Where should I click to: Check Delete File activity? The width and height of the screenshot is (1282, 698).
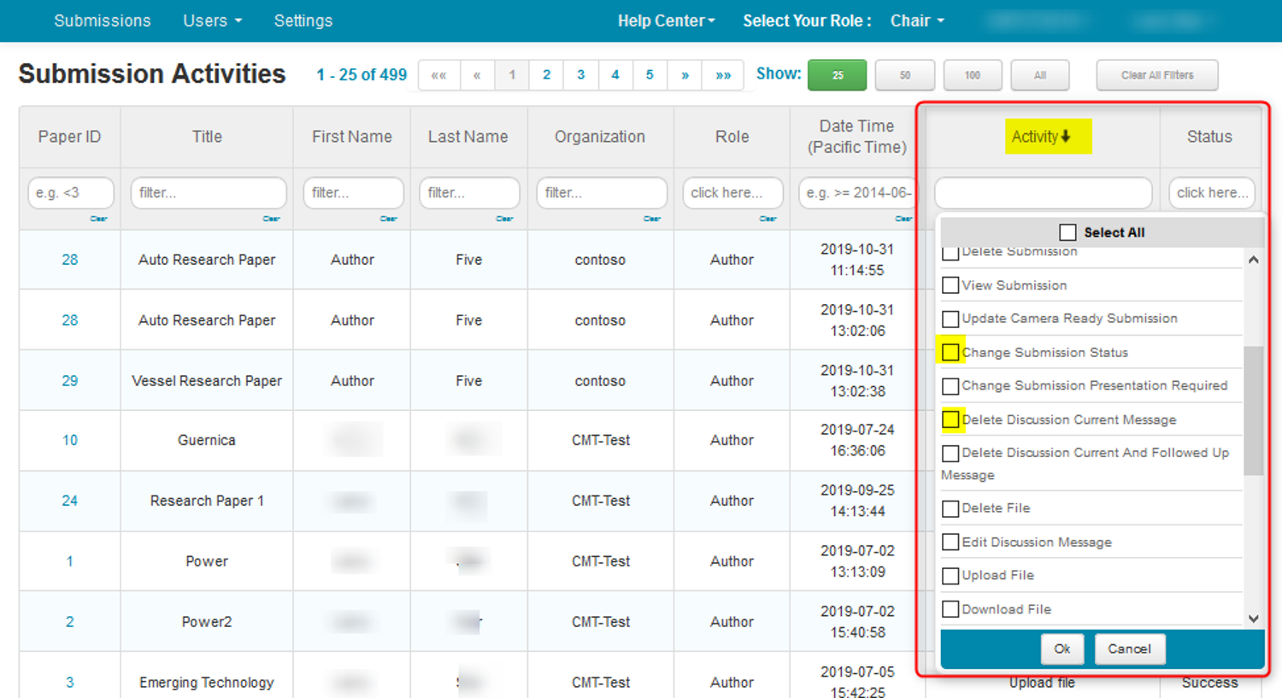950,508
